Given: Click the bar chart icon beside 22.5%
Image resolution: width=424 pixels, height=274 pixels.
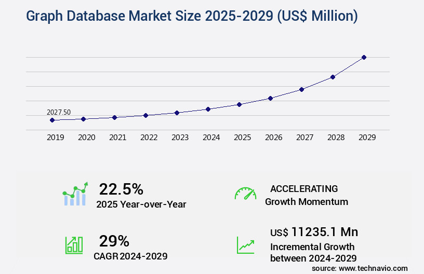Looking at the screenshot, I should pos(75,195).
